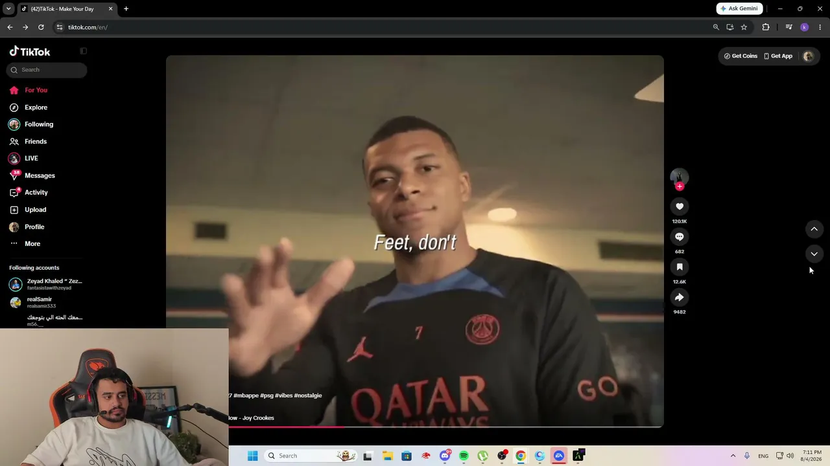Screen dimensions: 830x466
Task: Show hidden system tray icons
Action: (733, 456)
